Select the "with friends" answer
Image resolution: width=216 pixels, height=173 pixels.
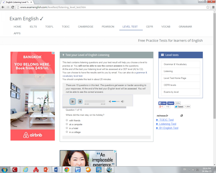[x=67, y=120]
